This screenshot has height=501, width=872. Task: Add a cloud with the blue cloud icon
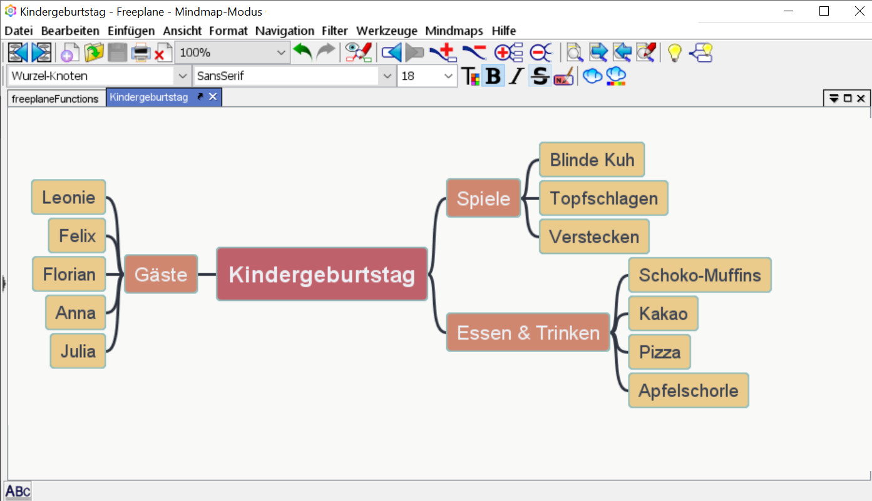point(592,76)
